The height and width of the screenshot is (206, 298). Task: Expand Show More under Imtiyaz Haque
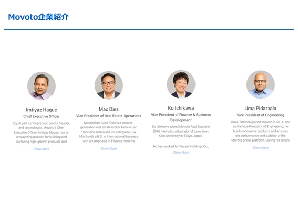[x=42, y=149]
